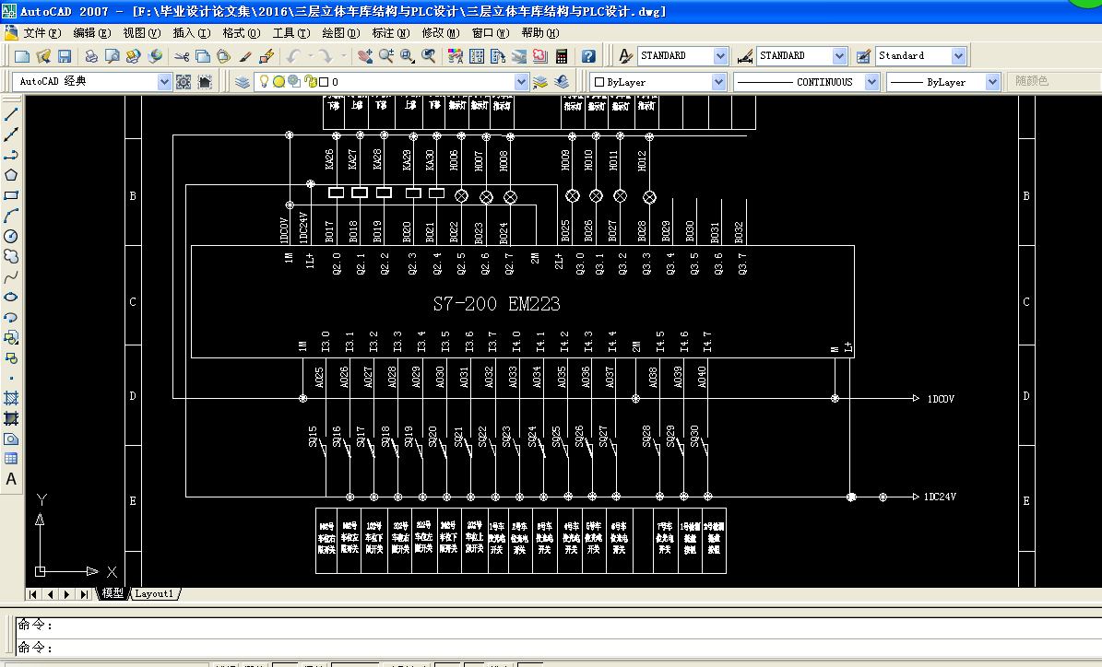Toggle lock icon for layer 0

[x=311, y=81]
